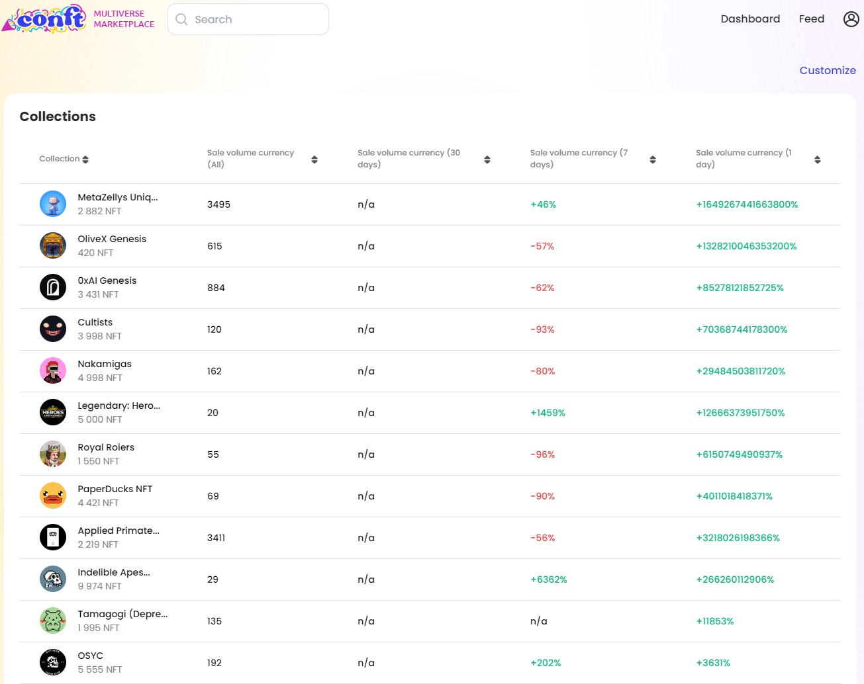
Task: Open Applied Primate... collection name
Action: point(119,531)
